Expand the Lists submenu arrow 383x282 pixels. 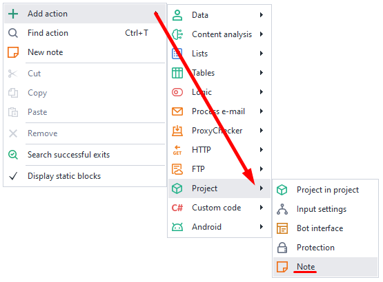coord(262,54)
